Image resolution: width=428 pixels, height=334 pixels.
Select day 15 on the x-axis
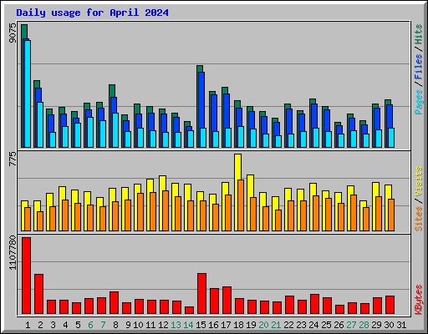[x=201, y=325]
